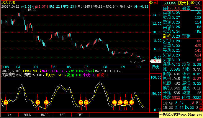Click the 买卖预警(26) indicator title
Screen dimensions: 203x118
12,75
